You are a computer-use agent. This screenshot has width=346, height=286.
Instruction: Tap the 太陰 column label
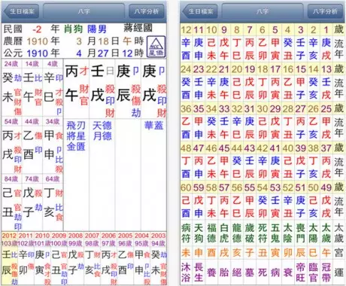(288, 233)
